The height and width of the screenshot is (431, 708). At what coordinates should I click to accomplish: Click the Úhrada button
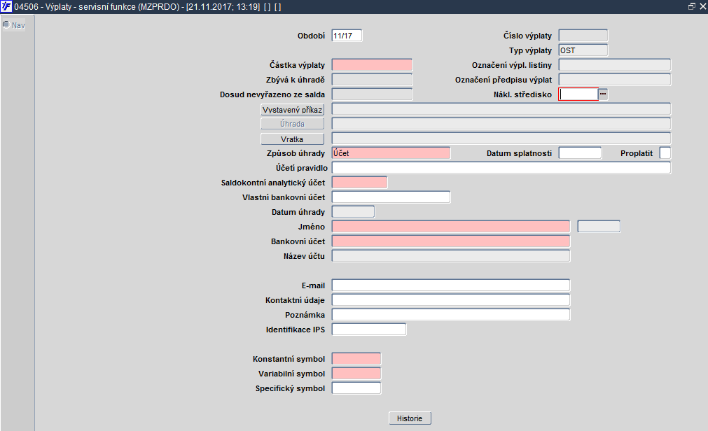(x=292, y=124)
